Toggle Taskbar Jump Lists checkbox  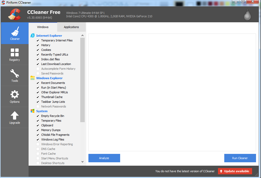click(38, 102)
